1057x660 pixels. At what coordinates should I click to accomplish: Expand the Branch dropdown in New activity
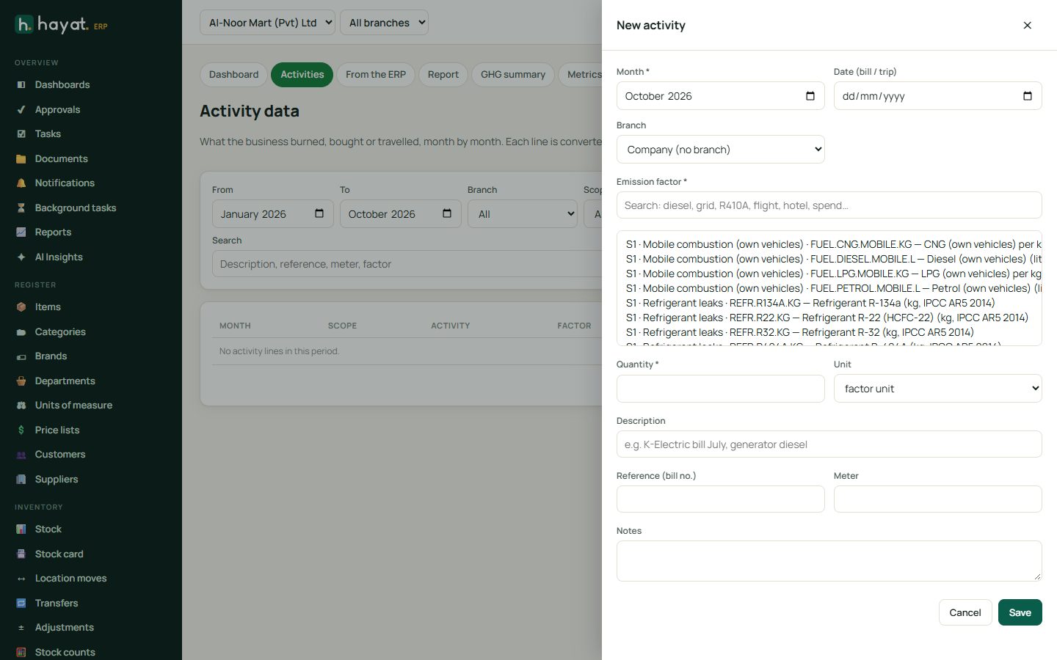[x=721, y=150]
